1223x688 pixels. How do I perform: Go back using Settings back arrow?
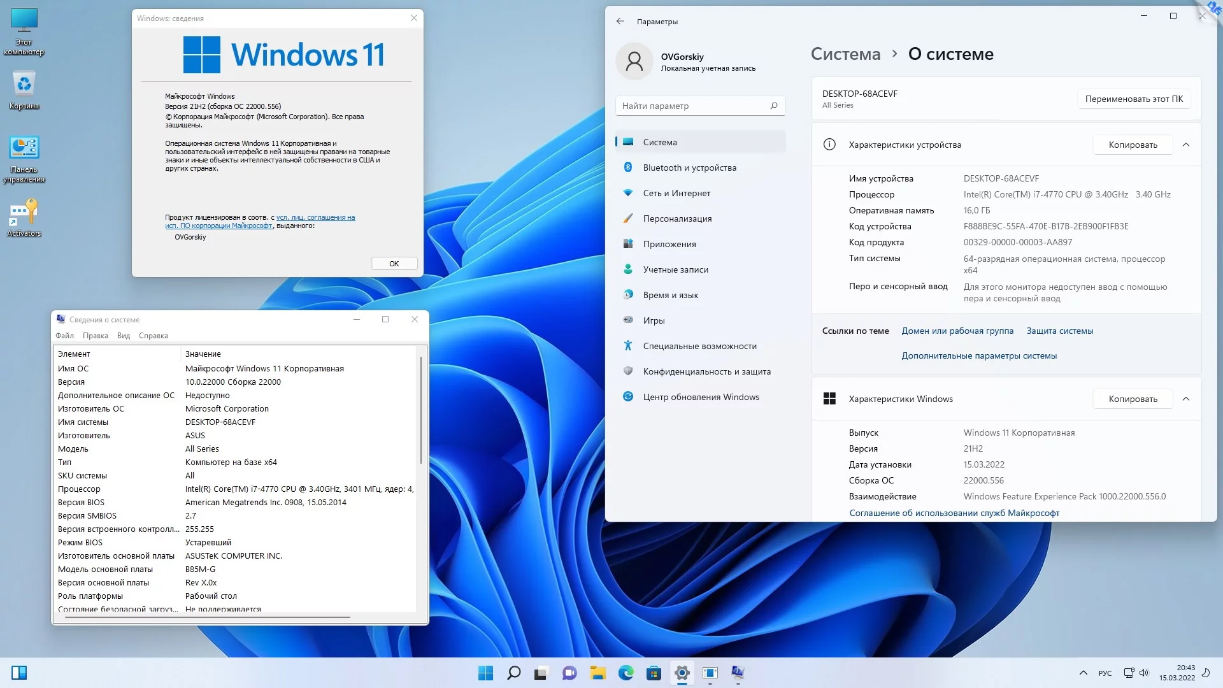620,21
